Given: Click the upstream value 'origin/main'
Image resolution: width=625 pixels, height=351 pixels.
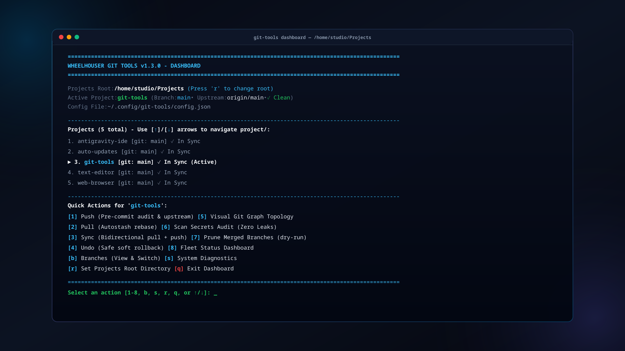Looking at the screenshot, I should 245,97.
